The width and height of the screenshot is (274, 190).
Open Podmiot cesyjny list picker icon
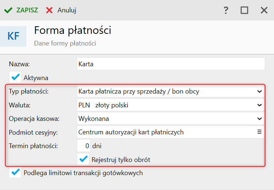pyautogui.click(x=260, y=132)
